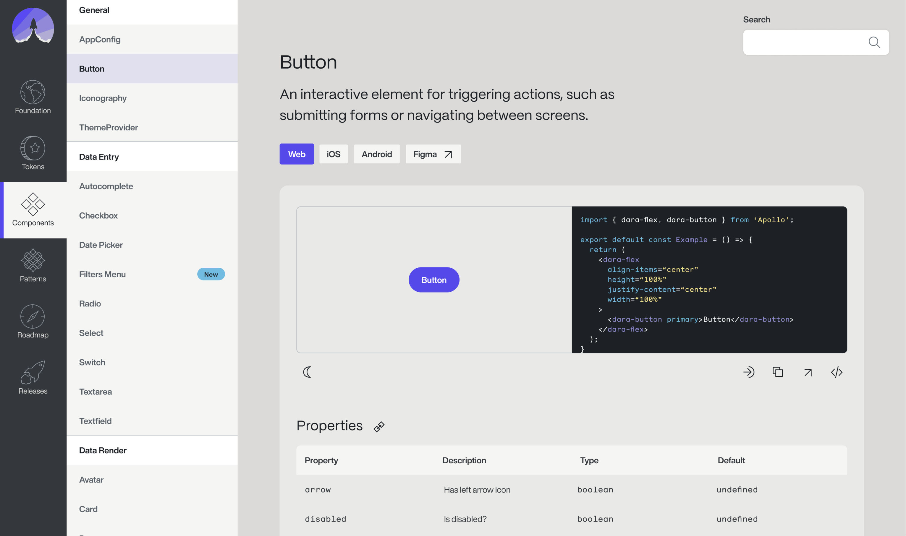Click the Android platform button
This screenshot has width=906, height=536.
point(377,153)
